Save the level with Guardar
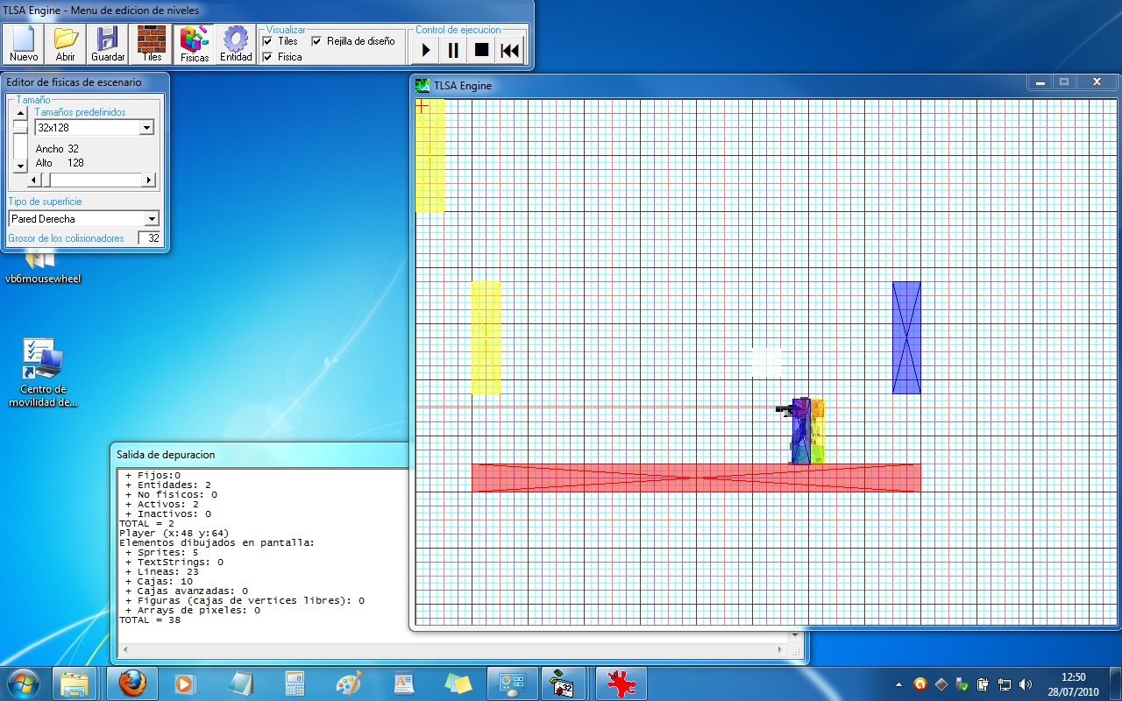This screenshot has width=1122, height=701. [108, 44]
